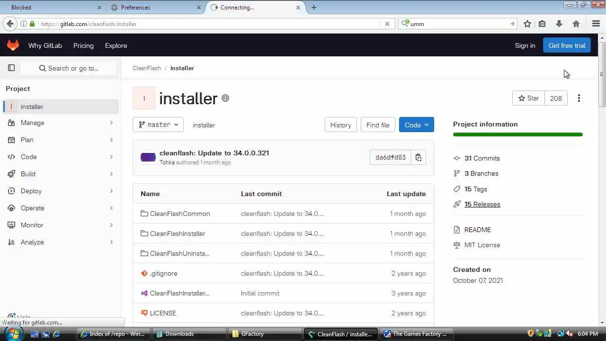Click the Find file button

[378, 125]
